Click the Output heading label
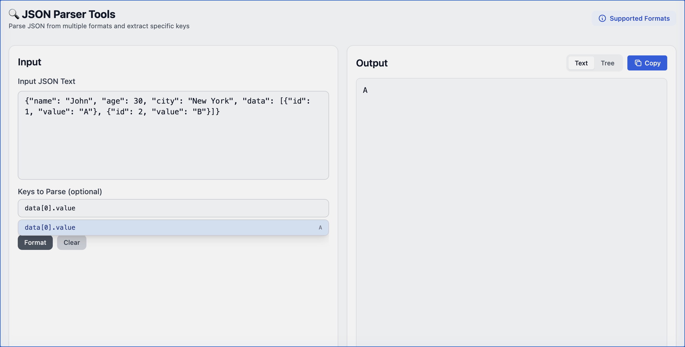 coord(372,63)
